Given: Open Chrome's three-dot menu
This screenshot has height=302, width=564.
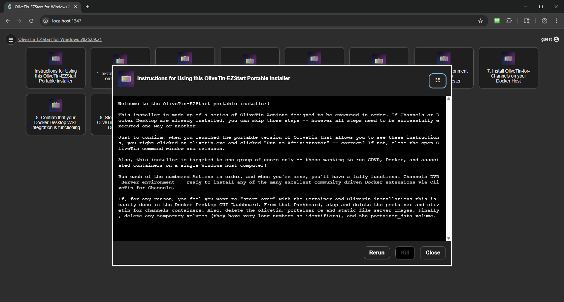Looking at the screenshot, I should click(x=556, y=21).
